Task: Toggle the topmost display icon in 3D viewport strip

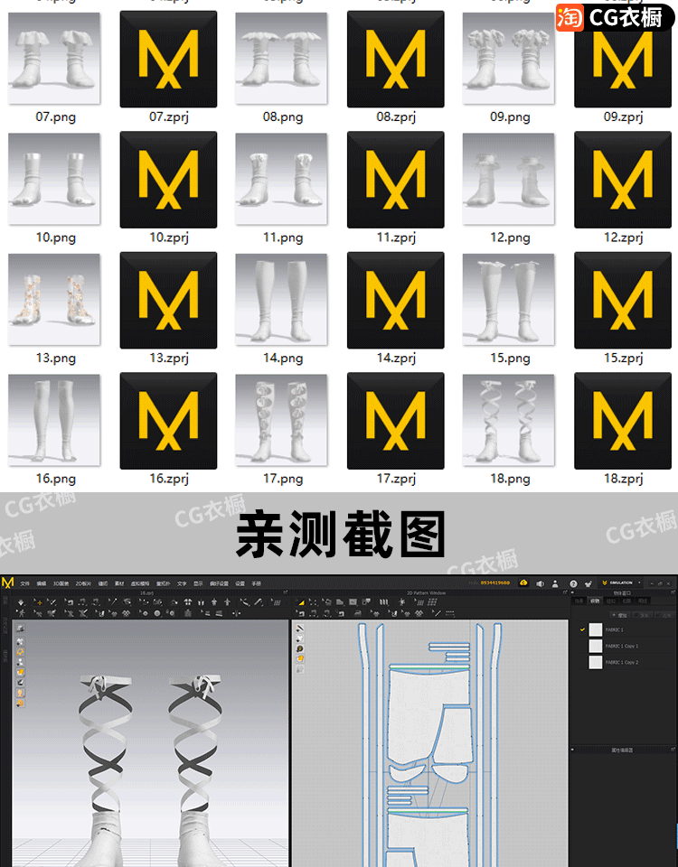Action: pos(20,629)
